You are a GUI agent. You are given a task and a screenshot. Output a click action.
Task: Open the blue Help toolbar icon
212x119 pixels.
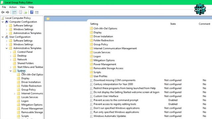[32, 12]
